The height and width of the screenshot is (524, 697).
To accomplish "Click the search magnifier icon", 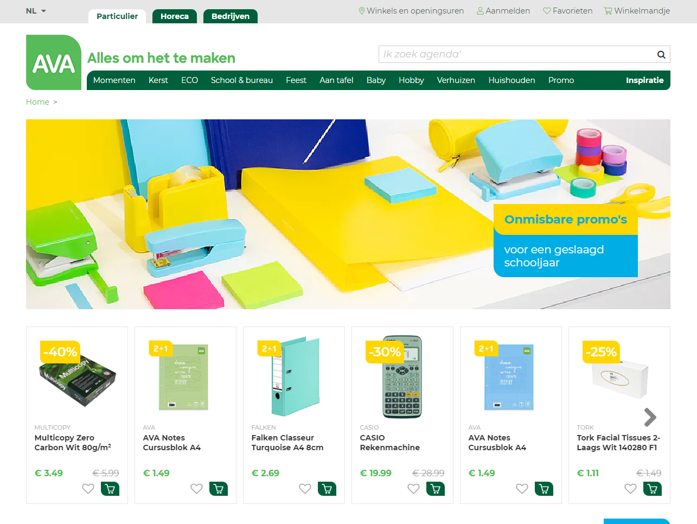I will pos(661,54).
